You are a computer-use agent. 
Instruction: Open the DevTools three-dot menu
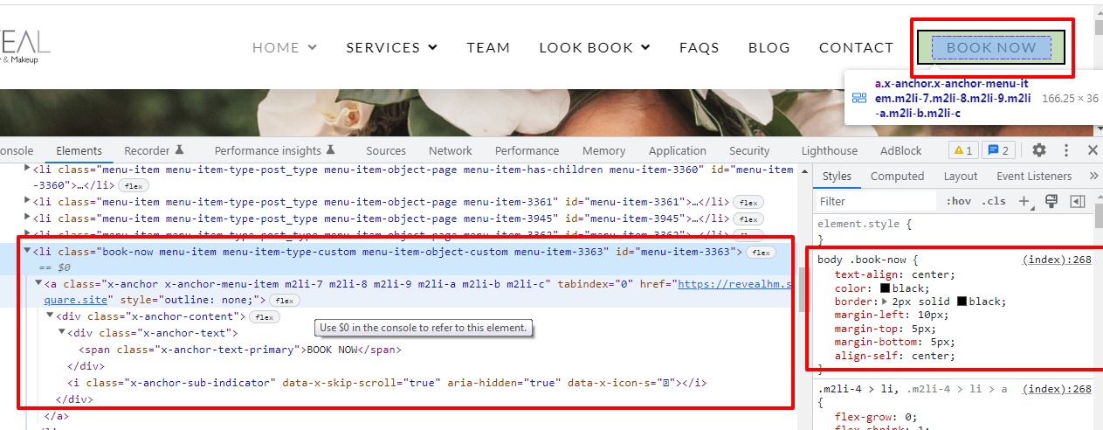tap(1065, 150)
